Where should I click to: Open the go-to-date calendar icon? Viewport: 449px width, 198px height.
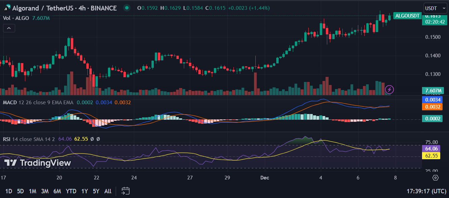[x=125, y=191]
